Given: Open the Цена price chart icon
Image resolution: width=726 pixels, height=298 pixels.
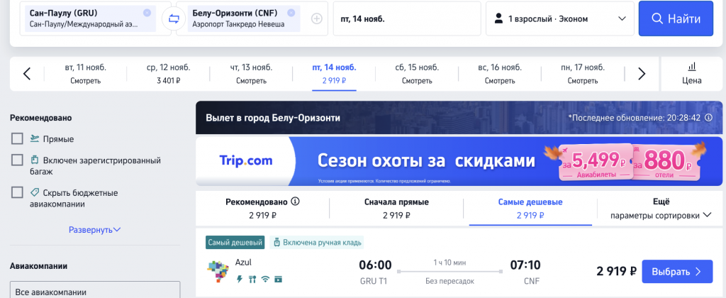Looking at the screenshot, I should 692,74.
